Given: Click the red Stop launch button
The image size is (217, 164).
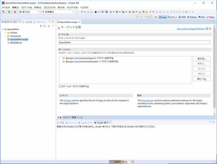Looking at the screenshot, I should 15,12.
